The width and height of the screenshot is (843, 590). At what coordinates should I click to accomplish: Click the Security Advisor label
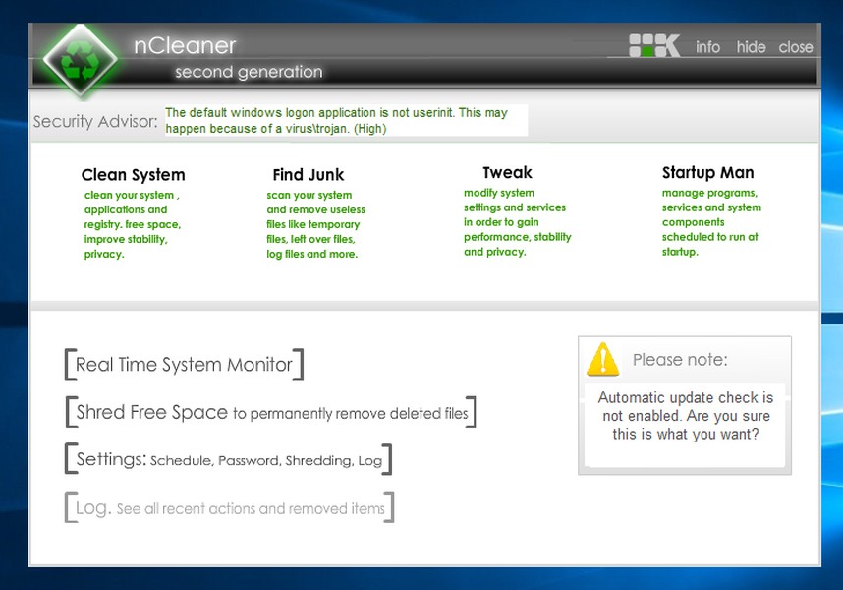tap(95, 122)
